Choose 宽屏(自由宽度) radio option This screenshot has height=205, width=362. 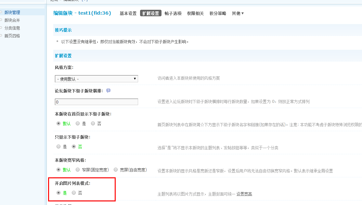point(116,170)
